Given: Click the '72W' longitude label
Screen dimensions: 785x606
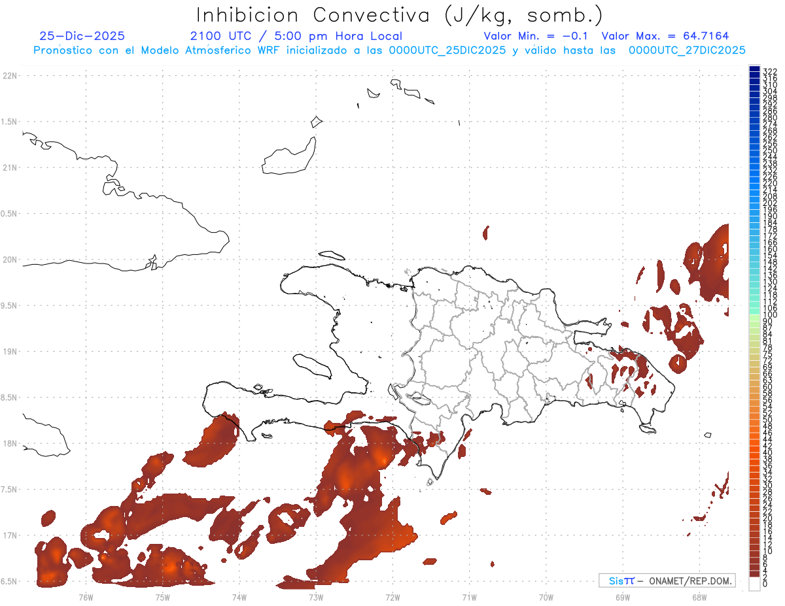Looking at the screenshot, I should click(392, 596).
